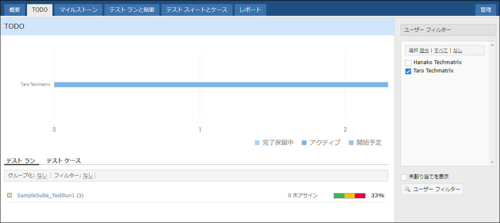Uncheck the Taro Techmatrix checkbox
The width and height of the screenshot is (500, 223).
[x=408, y=71]
